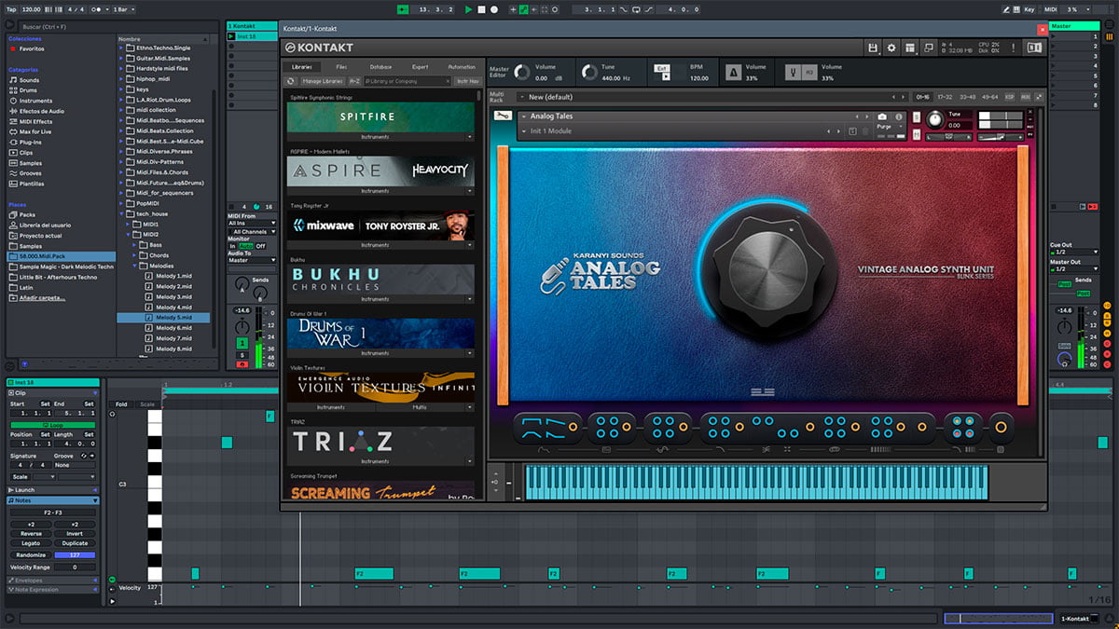Image resolution: width=1119 pixels, height=629 pixels.
Task: Switch to Kontakt Automation tab
Action: [x=462, y=67]
